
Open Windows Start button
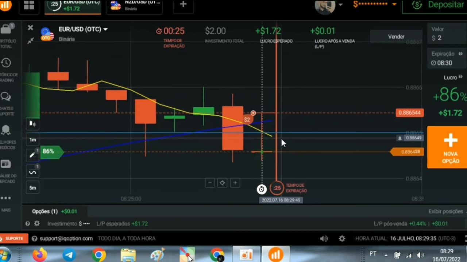(4, 255)
